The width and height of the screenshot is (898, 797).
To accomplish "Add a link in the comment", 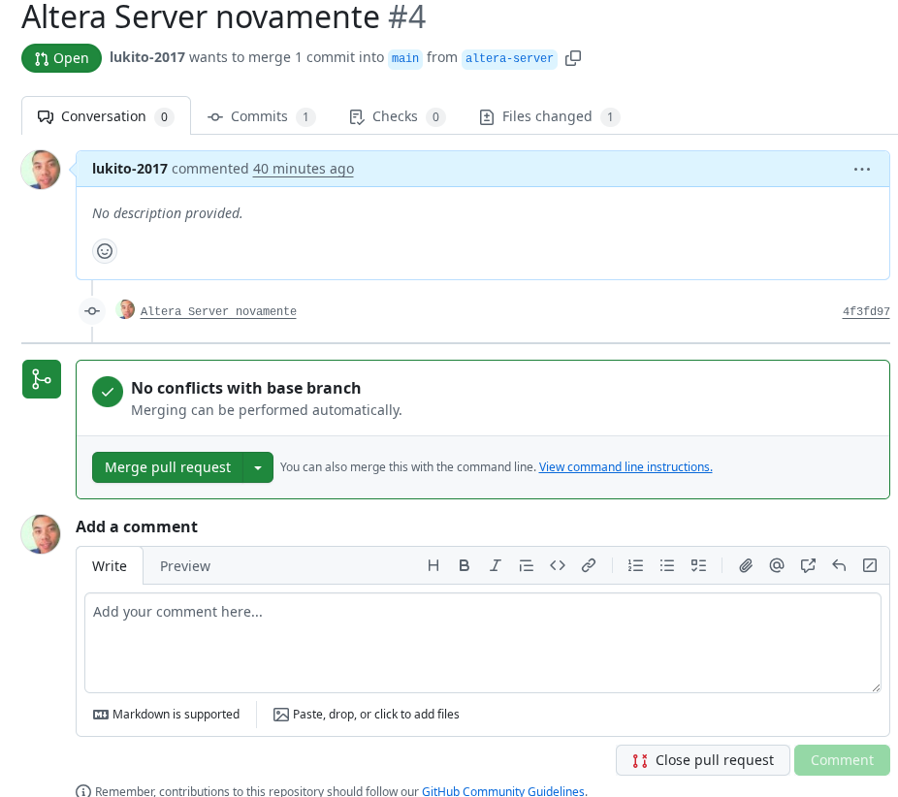I will [x=589, y=565].
